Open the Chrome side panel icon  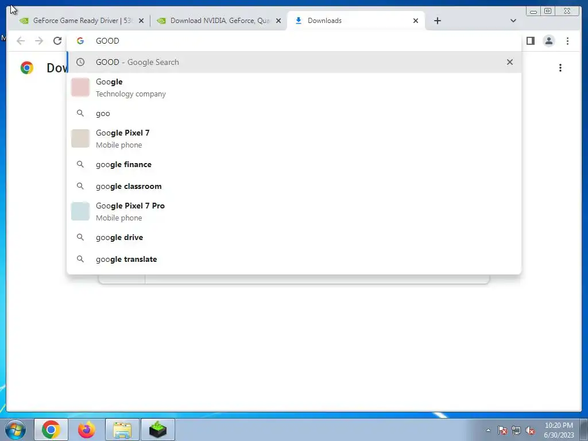coord(530,41)
